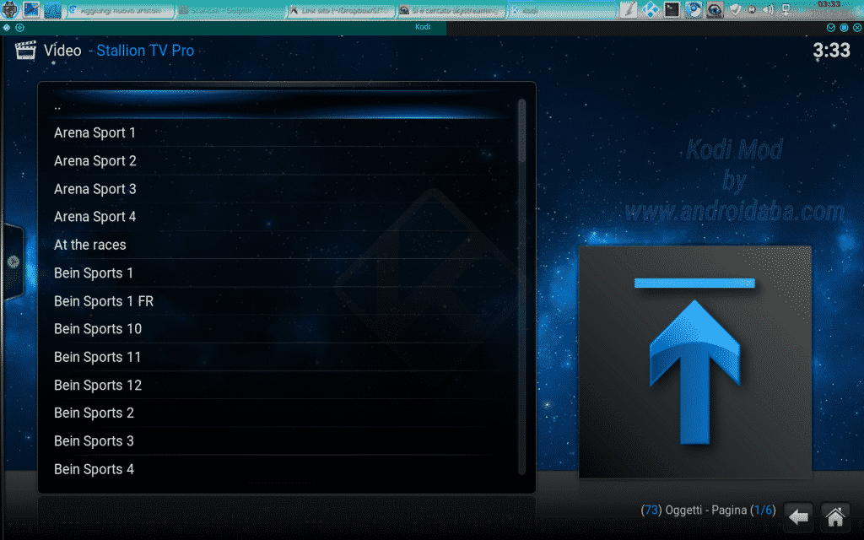Close the Kodi window
Screen dimensions: 864x540
pos(857,27)
